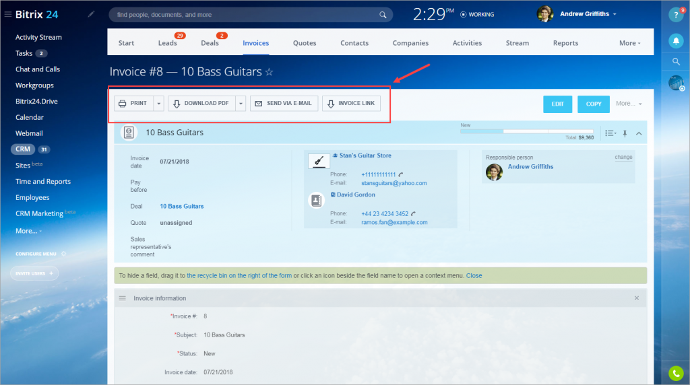Viewport: 690px width, 385px height.
Task: Open Chat and Calls in sidebar
Action: pos(38,69)
